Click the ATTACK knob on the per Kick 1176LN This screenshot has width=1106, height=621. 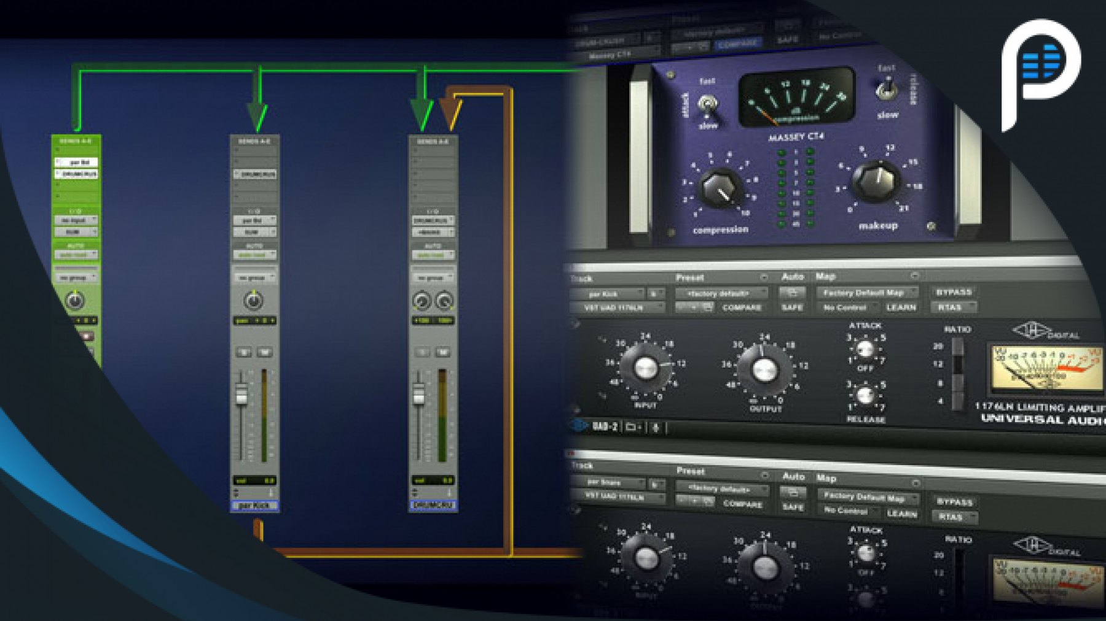click(x=865, y=350)
